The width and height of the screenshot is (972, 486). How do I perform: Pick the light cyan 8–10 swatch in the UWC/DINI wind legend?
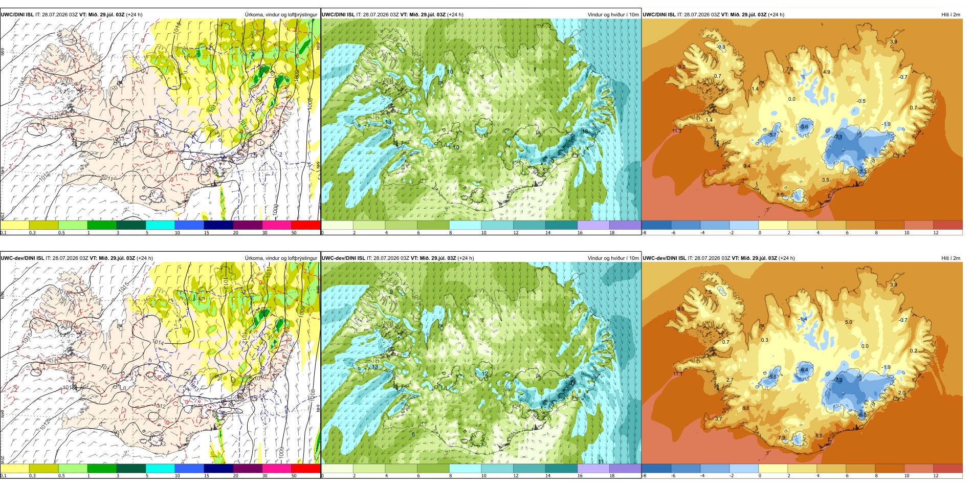click(x=465, y=225)
